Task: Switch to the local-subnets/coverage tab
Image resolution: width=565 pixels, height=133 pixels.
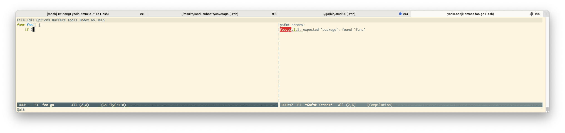Action: point(213,14)
